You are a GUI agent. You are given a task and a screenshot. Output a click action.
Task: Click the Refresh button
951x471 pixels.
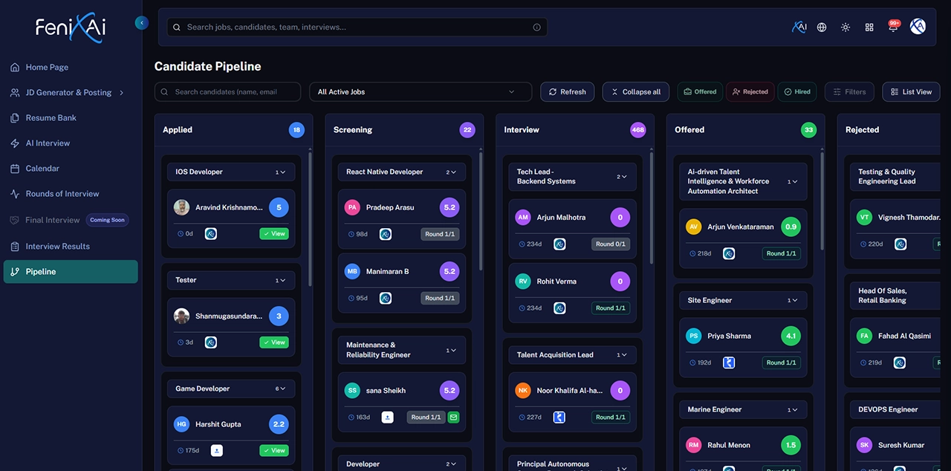[567, 92]
